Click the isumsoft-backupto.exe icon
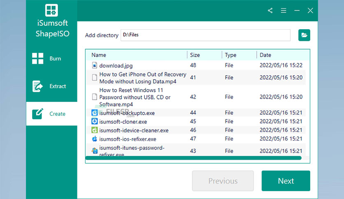Viewport: 344px width, 199px height. 95,113
